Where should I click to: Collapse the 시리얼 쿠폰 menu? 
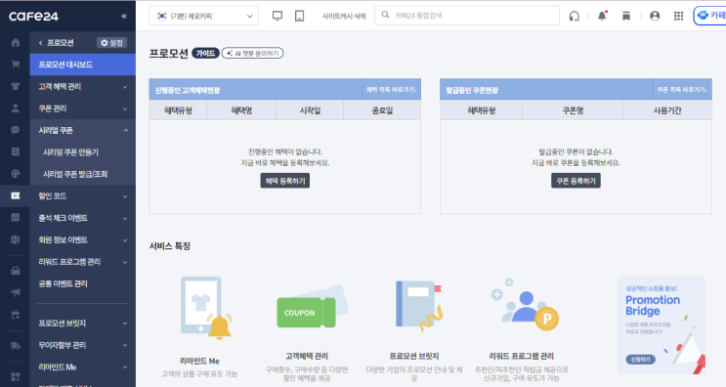click(82, 130)
